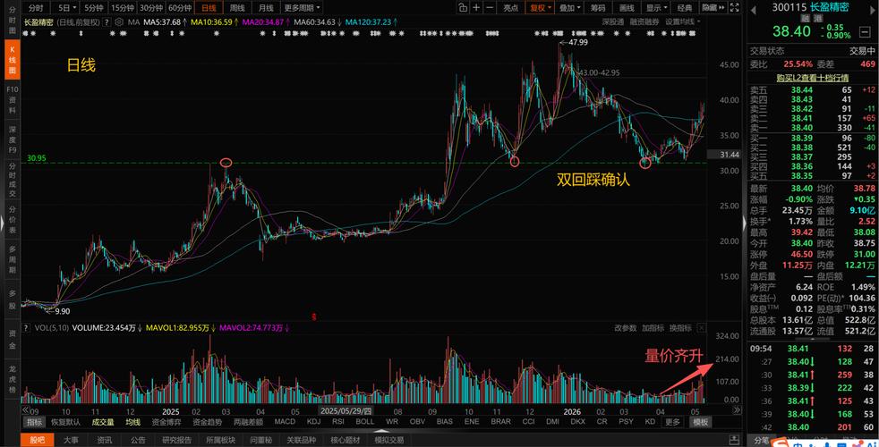
Task: Open the 更多周期 period dropdown
Action: (303, 8)
